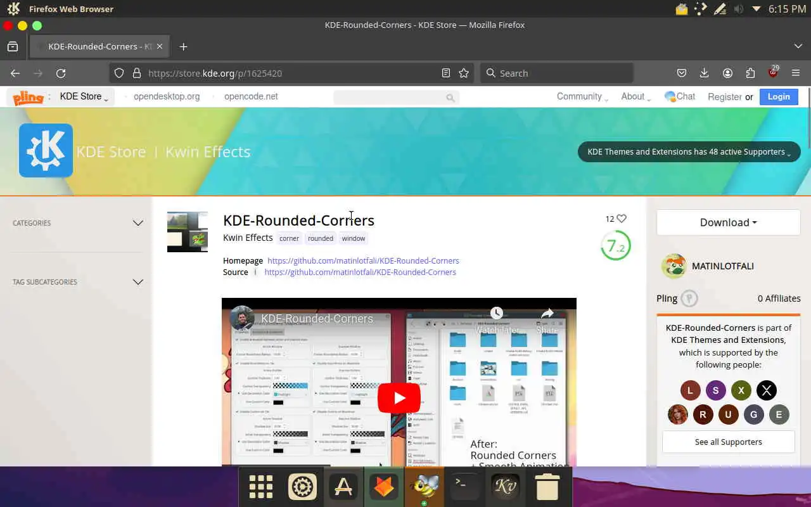Open Firefox hamburger menu
Screen dimensions: 811x507
pos(796,73)
